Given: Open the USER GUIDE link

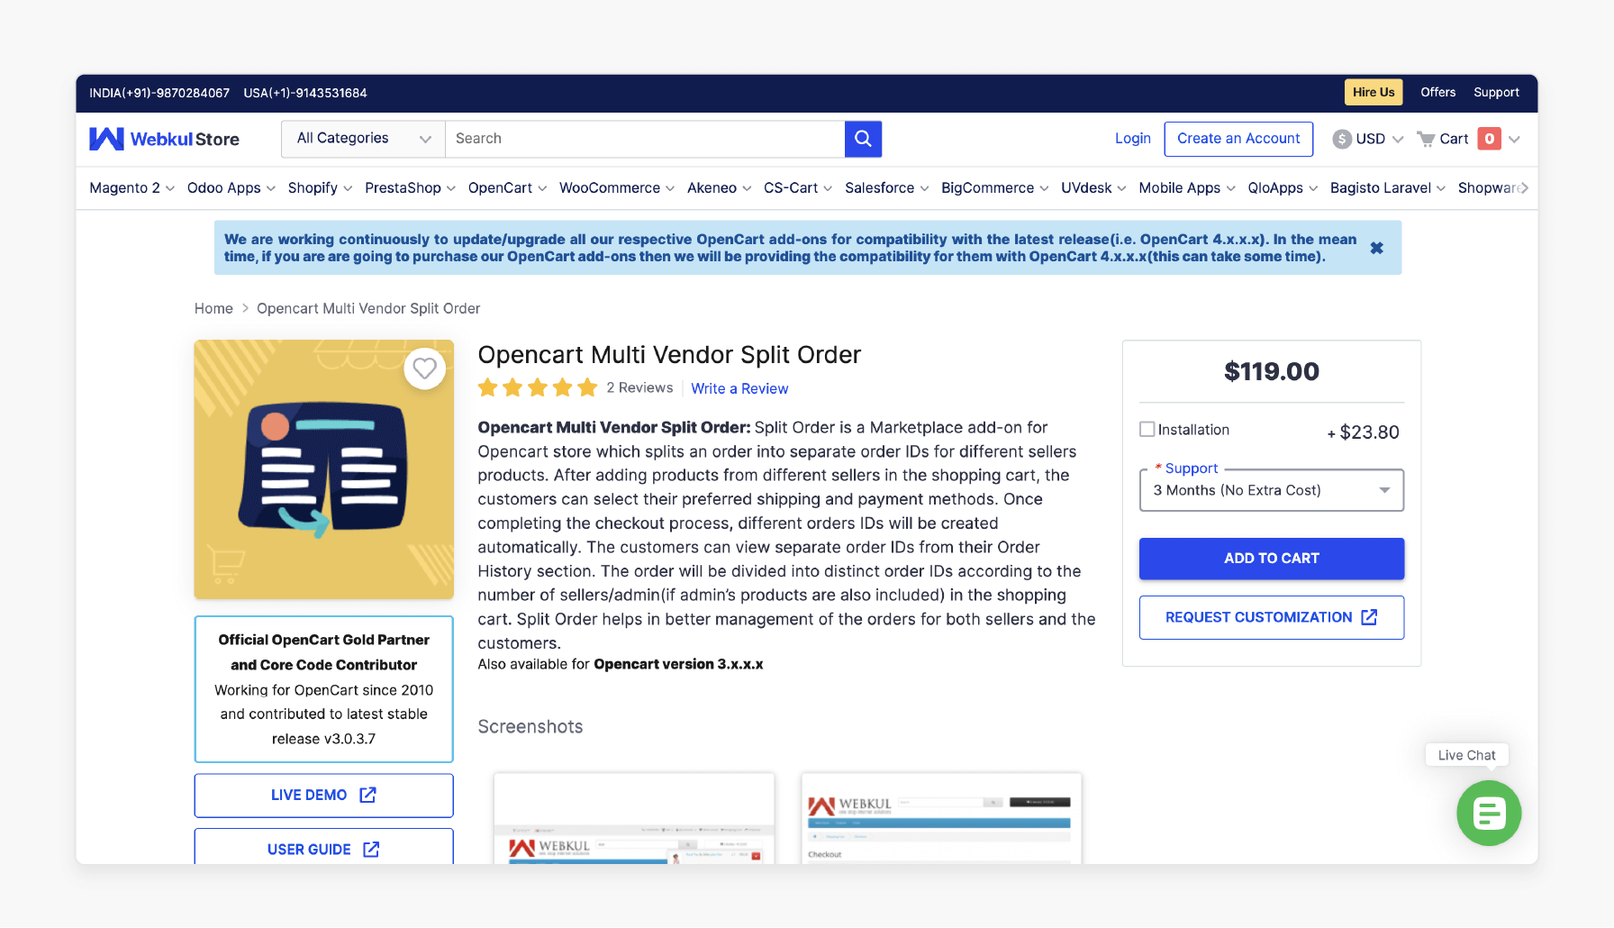Looking at the screenshot, I should tap(323, 848).
